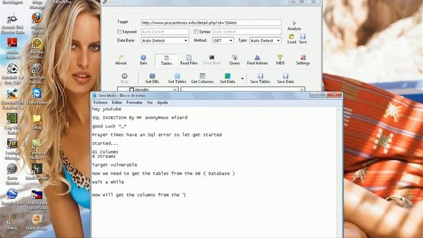Open black_dragon desktop icon

[37, 219]
